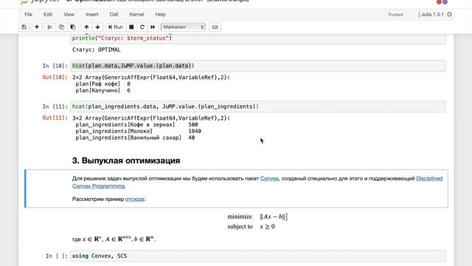This screenshot has width=472, height=266.
Task: Follow the Disciplined Convex Programming link
Action: [x=429, y=179]
